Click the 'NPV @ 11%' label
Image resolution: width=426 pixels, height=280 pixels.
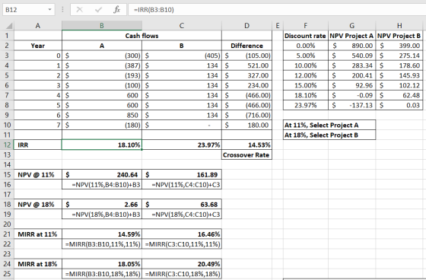pos(38,175)
